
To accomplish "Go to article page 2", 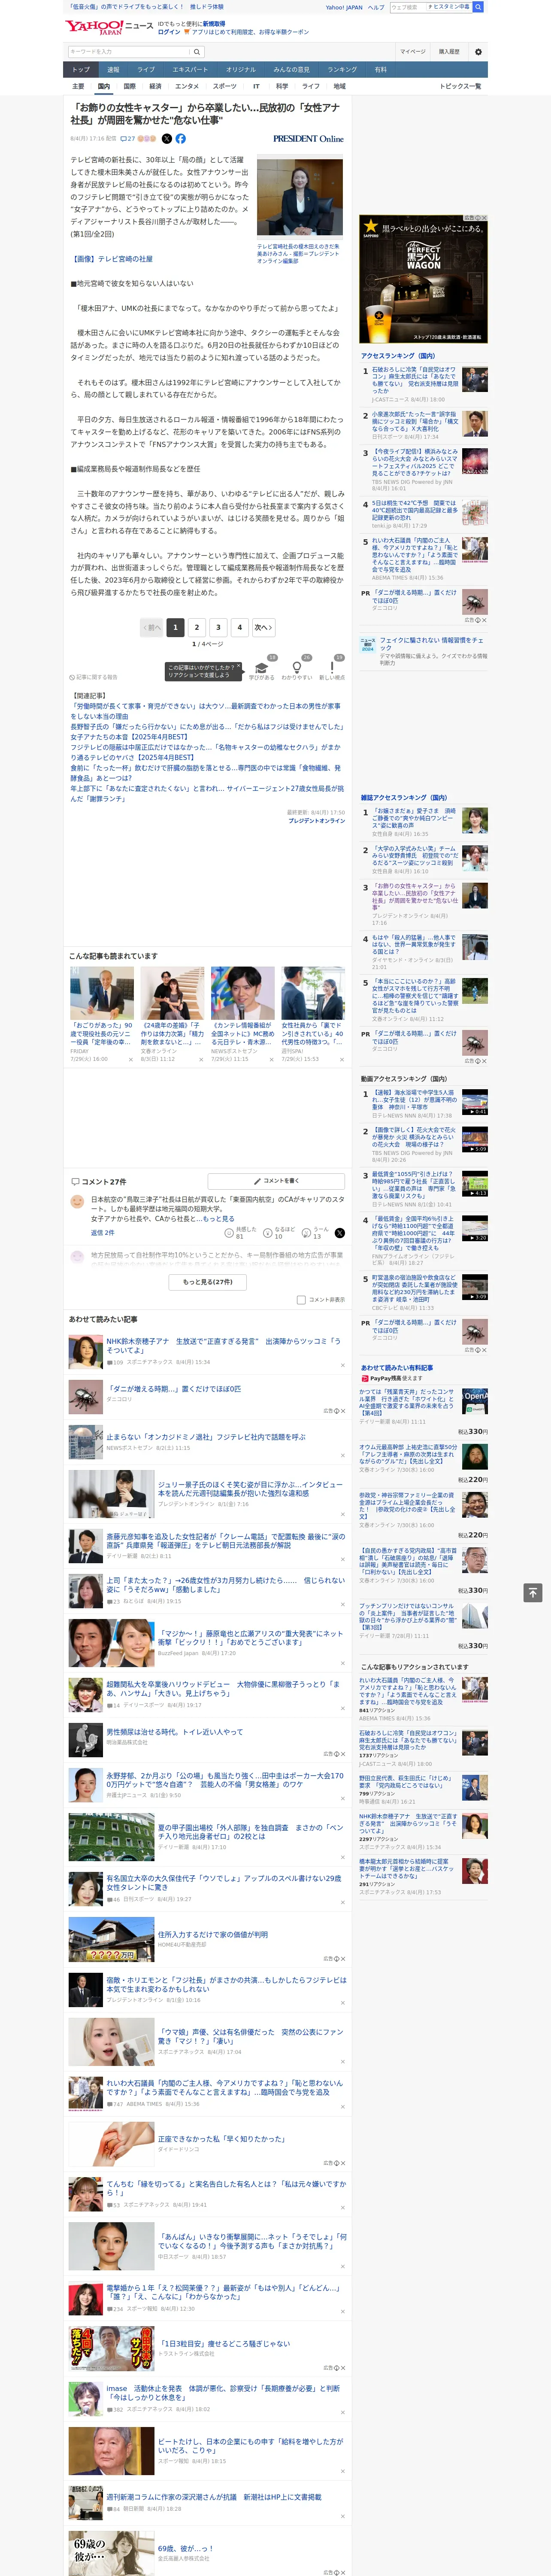I will [x=197, y=628].
